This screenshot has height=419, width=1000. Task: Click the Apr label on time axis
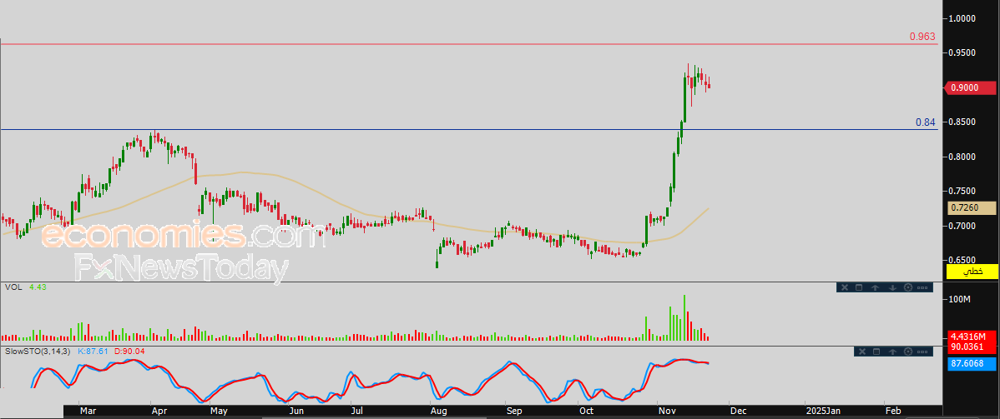158,412
